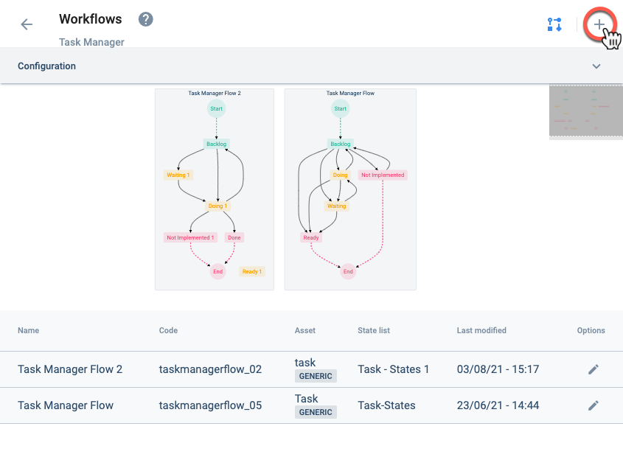
Task: Click GENERIC badge on taskmanagerflow_02 row
Action: 316,376
